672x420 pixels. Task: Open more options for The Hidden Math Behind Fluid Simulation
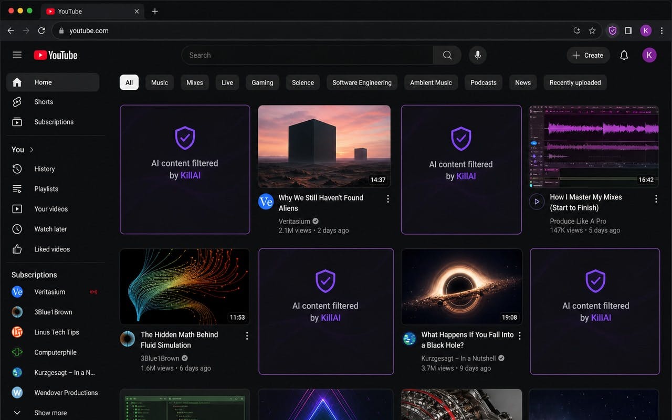pos(247,335)
